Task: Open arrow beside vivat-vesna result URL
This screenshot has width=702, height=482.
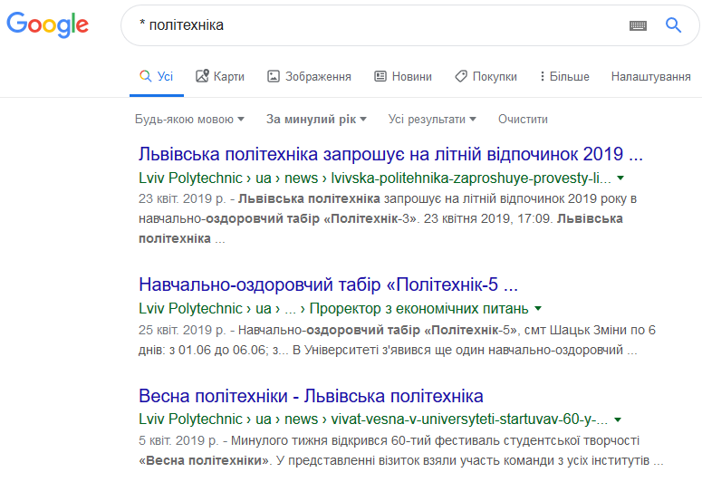Action: [x=618, y=419]
